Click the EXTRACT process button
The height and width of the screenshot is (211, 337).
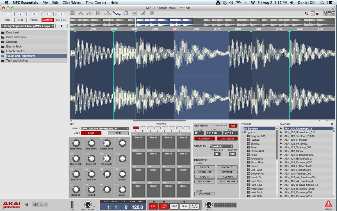click(227, 167)
